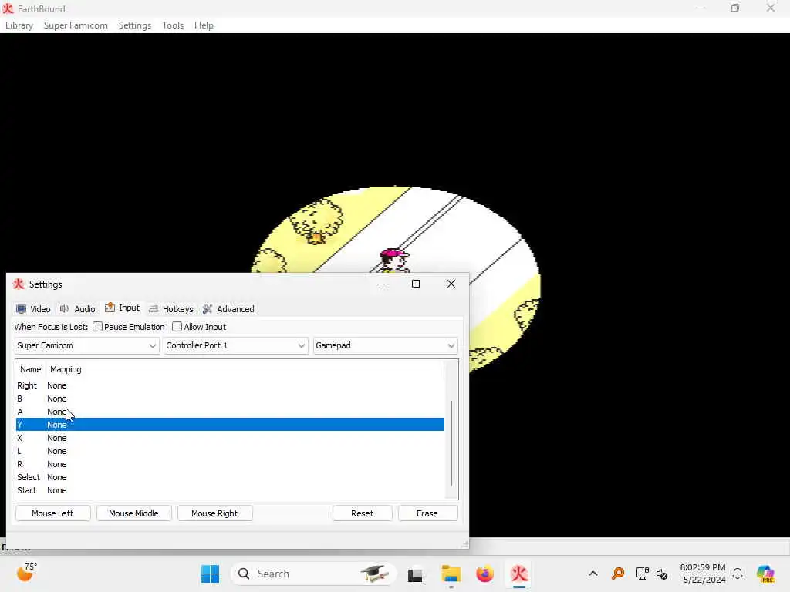This screenshot has height=592, width=790.
Task: Click the Mouse Left button
Action: [53, 513]
